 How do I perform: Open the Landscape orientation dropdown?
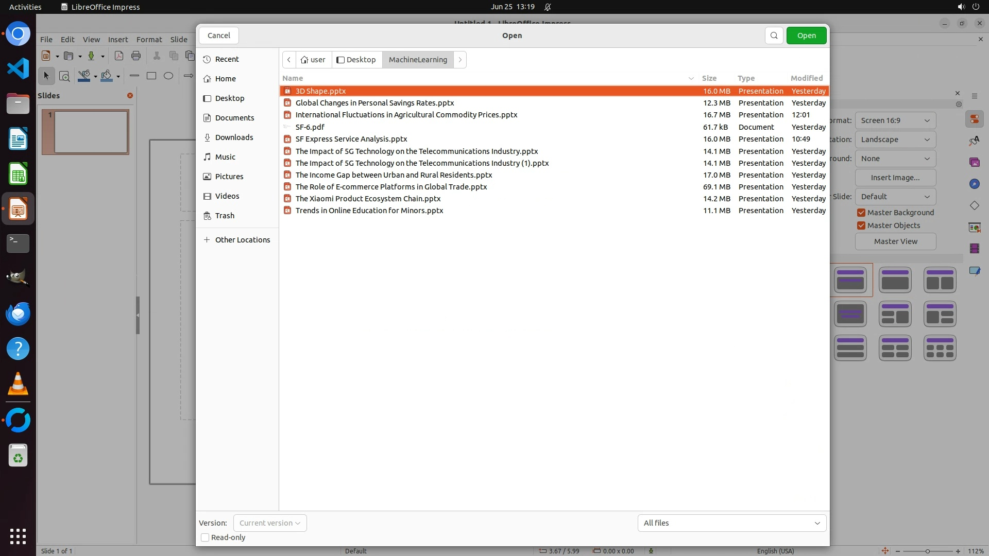coord(895,140)
